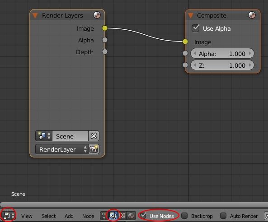Collapse the Render Layers node triangle
Screen dimensions: 268x222
(x=35, y=15)
